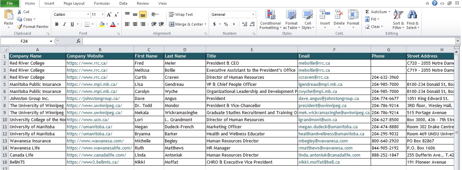Click the cell Borders icon
The height and width of the screenshot is (170, 462).
point(87,24)
